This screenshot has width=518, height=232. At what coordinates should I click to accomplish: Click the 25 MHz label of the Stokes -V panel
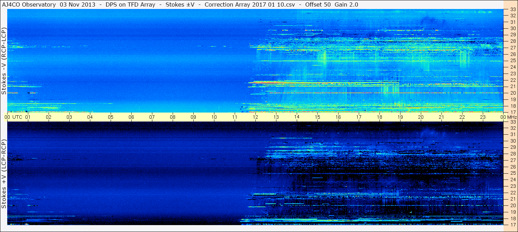point(513,61)
